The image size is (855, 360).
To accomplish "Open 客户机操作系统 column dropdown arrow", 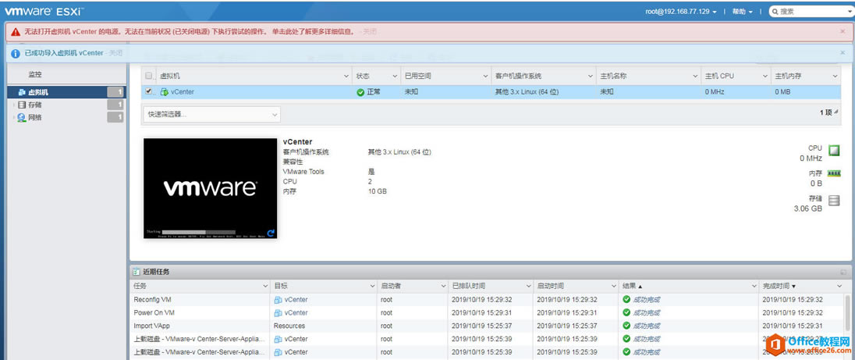I will [591, 77].
